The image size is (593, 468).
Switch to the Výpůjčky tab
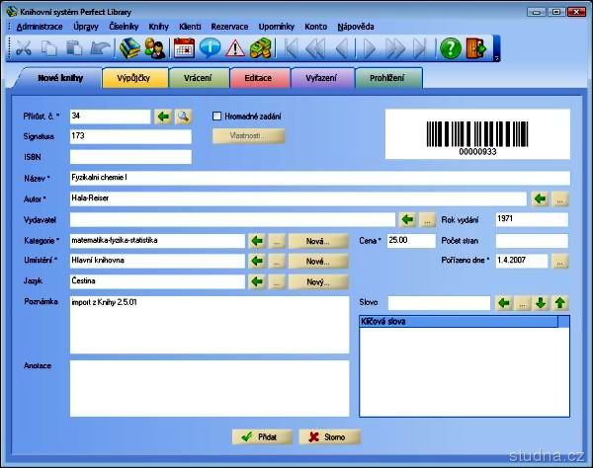click(x=134, y=78)
